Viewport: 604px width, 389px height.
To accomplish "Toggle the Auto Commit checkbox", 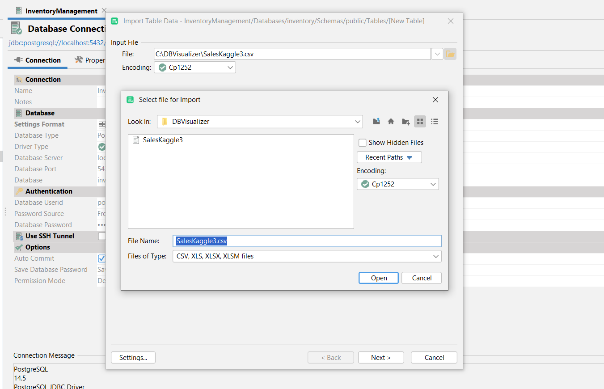I will pyautogui.click(x=101, y=258).
